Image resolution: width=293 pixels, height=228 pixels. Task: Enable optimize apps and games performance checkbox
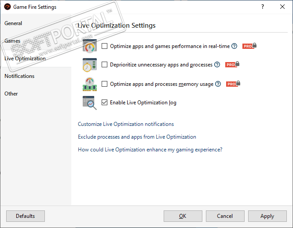click(x=105, y=46)
